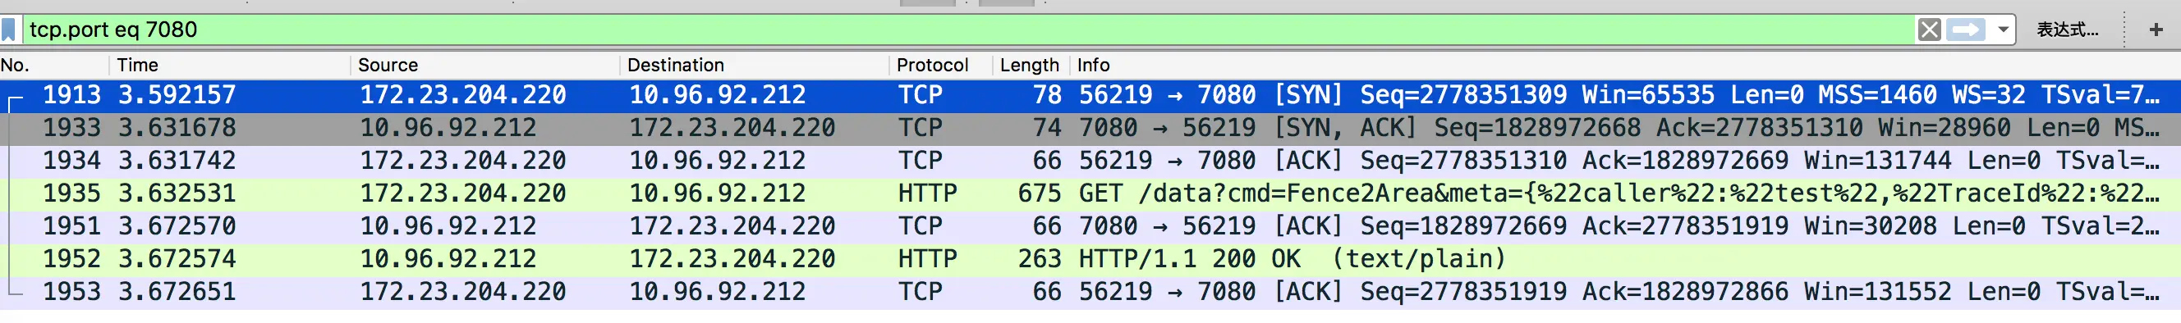Select packet 1913 SYN row
The width and height of the screenshot is (2181, 323).
[1090, 96]
